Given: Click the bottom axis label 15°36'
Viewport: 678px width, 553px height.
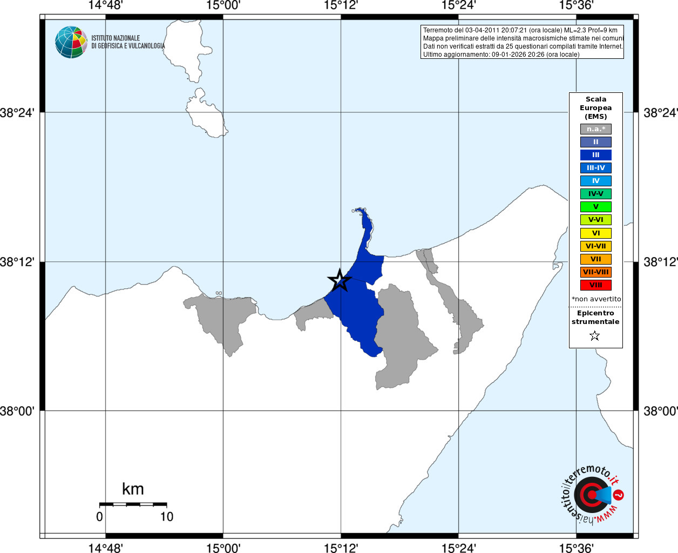Looking at the screenshot, I should (576, 548).
